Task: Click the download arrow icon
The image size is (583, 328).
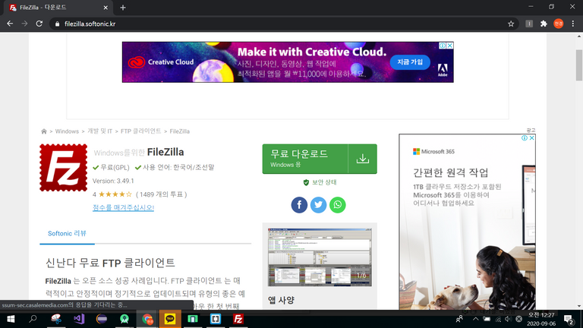Action: click(x=363, y=159)
